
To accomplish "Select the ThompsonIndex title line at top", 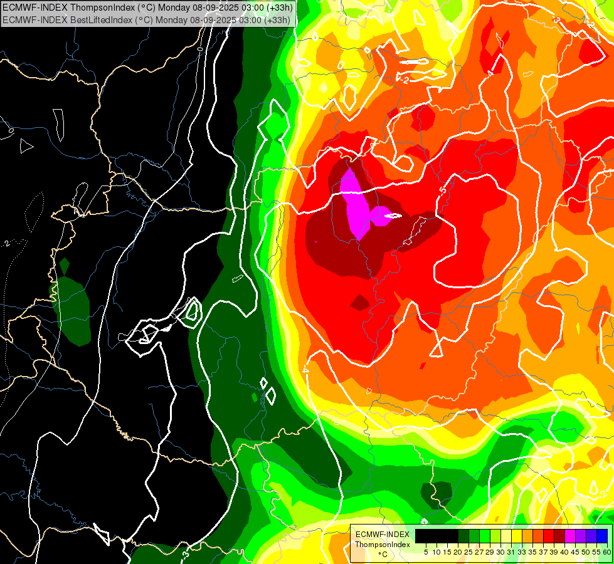I will (147, 8).
